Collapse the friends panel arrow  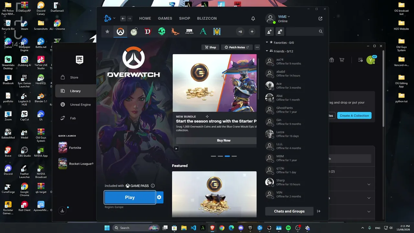pos(319,211)
